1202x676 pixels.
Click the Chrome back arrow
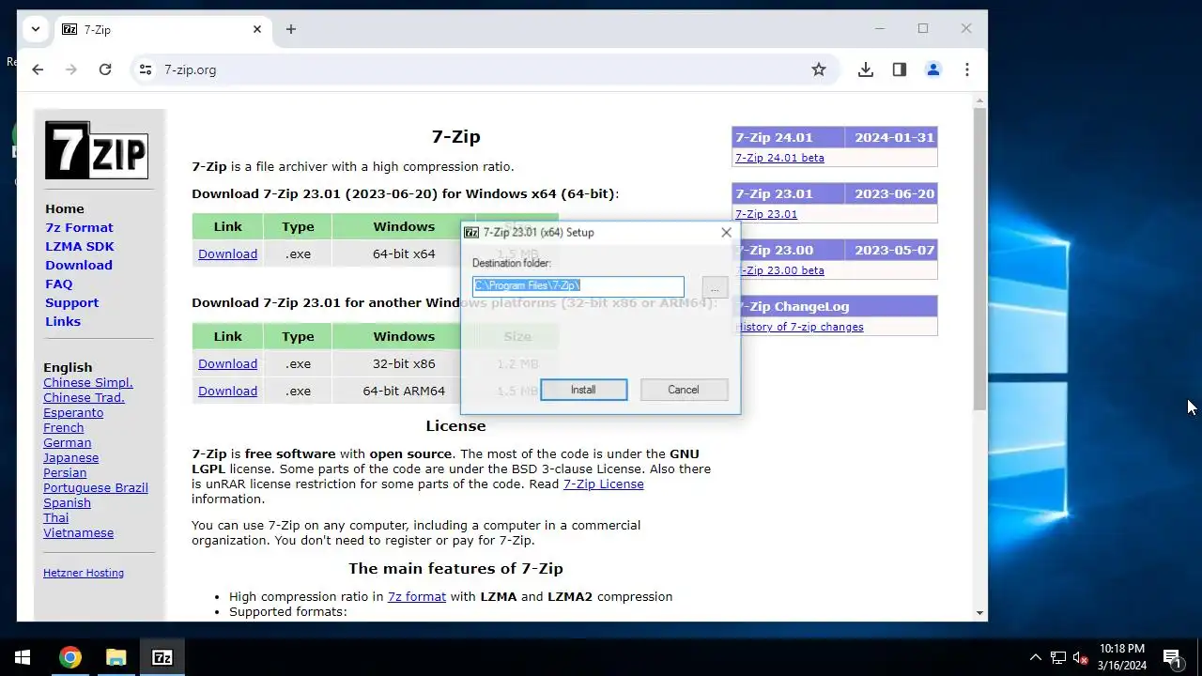[38, 69]
